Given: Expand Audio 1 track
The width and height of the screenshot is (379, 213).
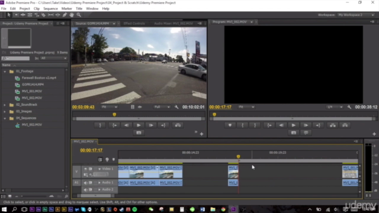Looking at the screenshot, I should point(99,183).
